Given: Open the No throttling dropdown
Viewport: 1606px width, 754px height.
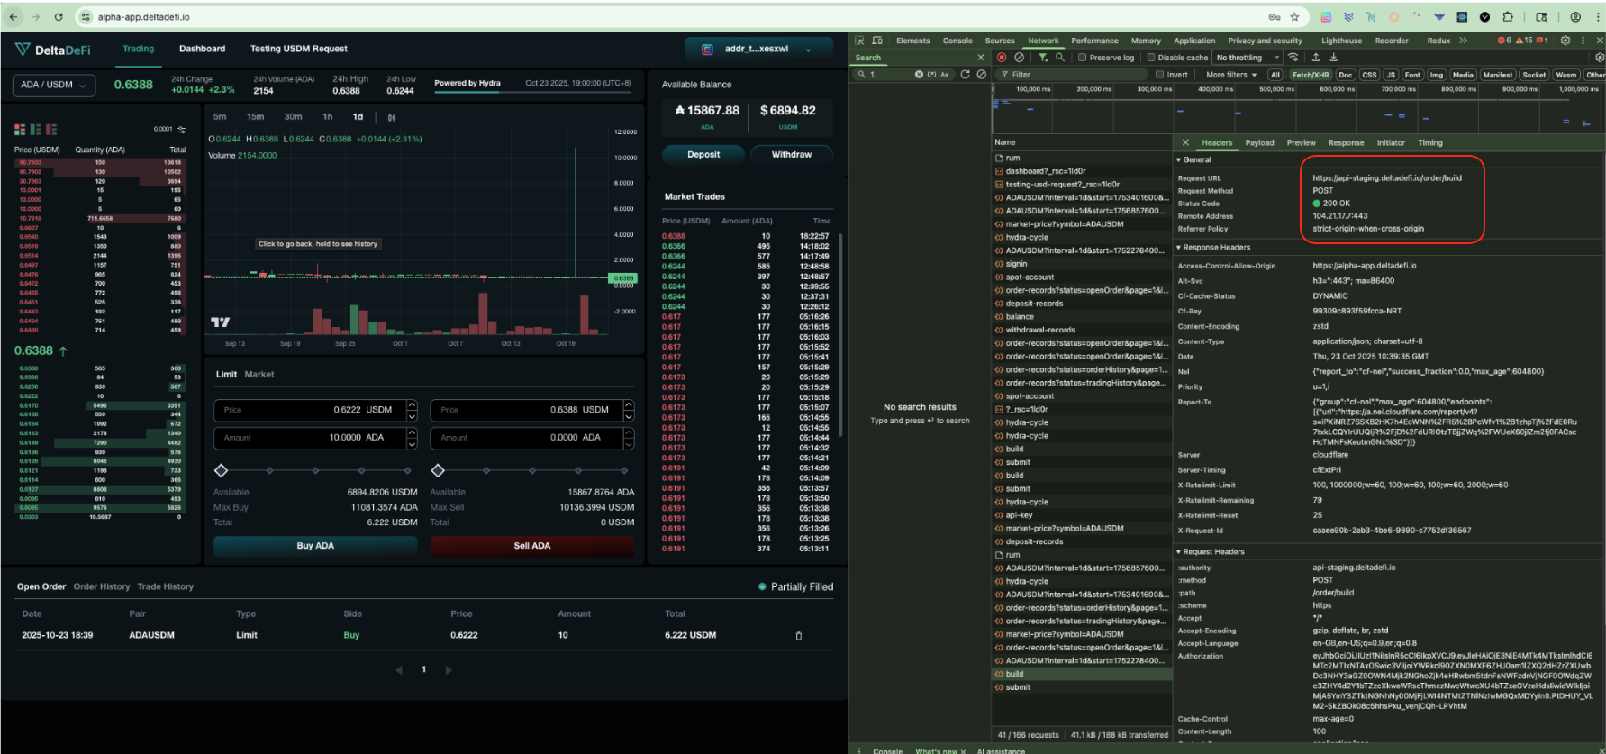Looking at the screenshot, I should tap(1248, 58).
